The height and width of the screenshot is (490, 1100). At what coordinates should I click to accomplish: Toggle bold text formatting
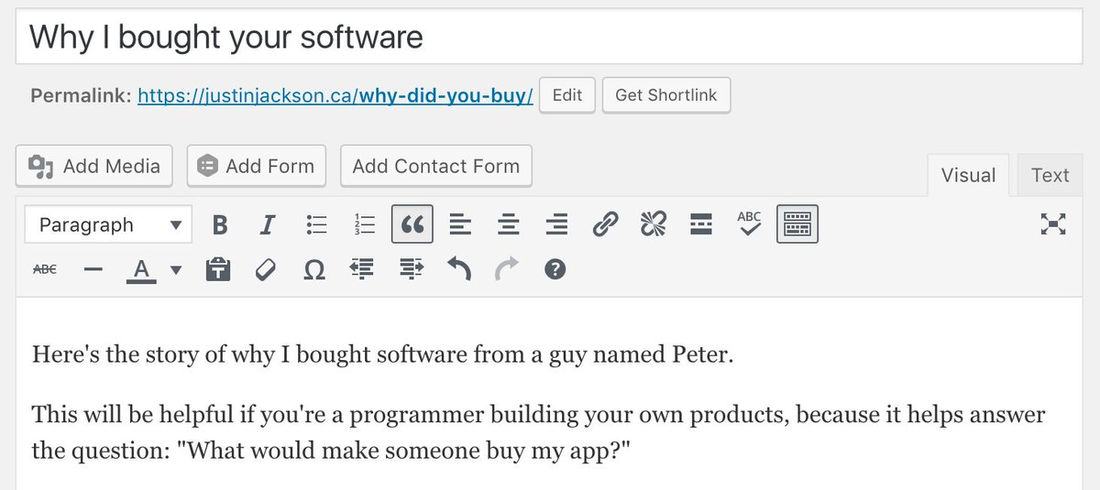click(220, 224)
